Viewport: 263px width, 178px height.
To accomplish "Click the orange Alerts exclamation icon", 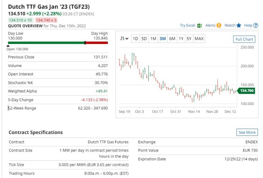I will click(x=219, y=25).
